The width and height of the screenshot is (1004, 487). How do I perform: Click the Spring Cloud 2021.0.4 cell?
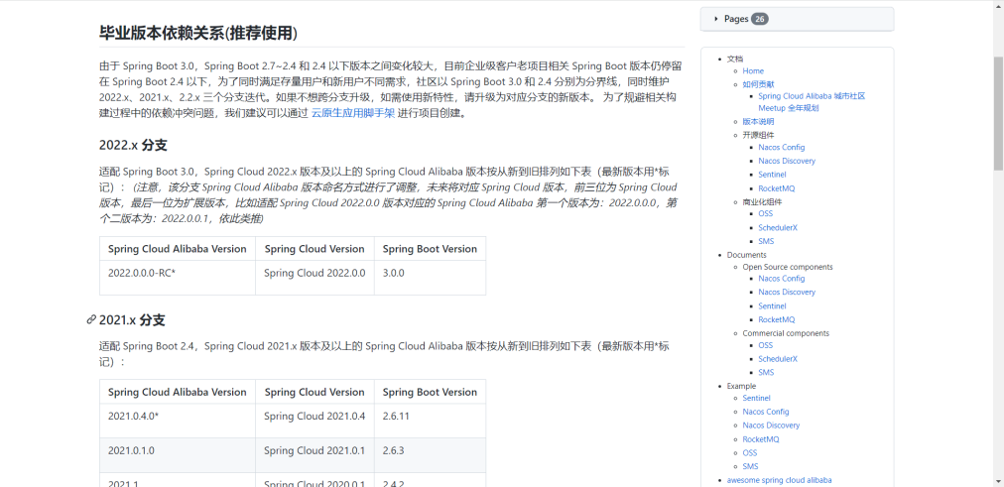click(315, 421)
